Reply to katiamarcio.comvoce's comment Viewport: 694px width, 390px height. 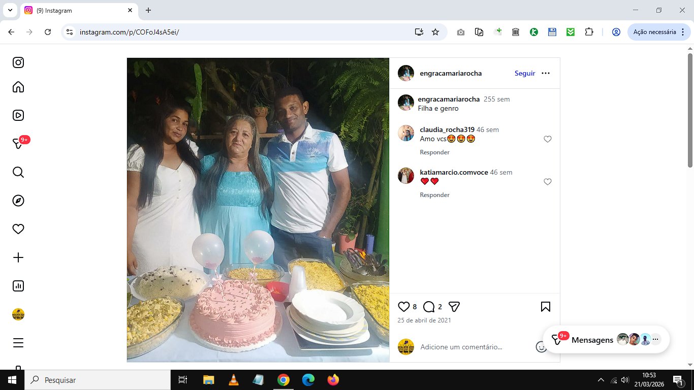point(434,195)
